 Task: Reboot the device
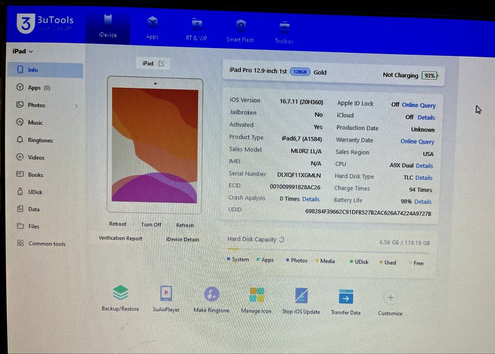(x=118, y=224)
